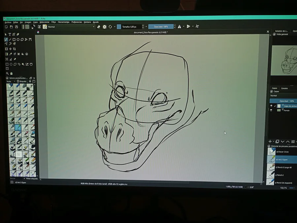Open the blending mode Normal dropdown in toolbar

[x=71, y=27]
